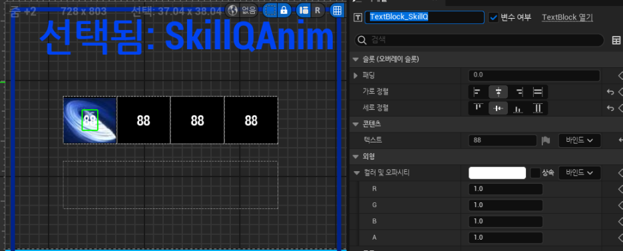The height and width of the screenshot is (251, 623).
Task: Select the fourth black skill slot
Action: tap(251, 120)
